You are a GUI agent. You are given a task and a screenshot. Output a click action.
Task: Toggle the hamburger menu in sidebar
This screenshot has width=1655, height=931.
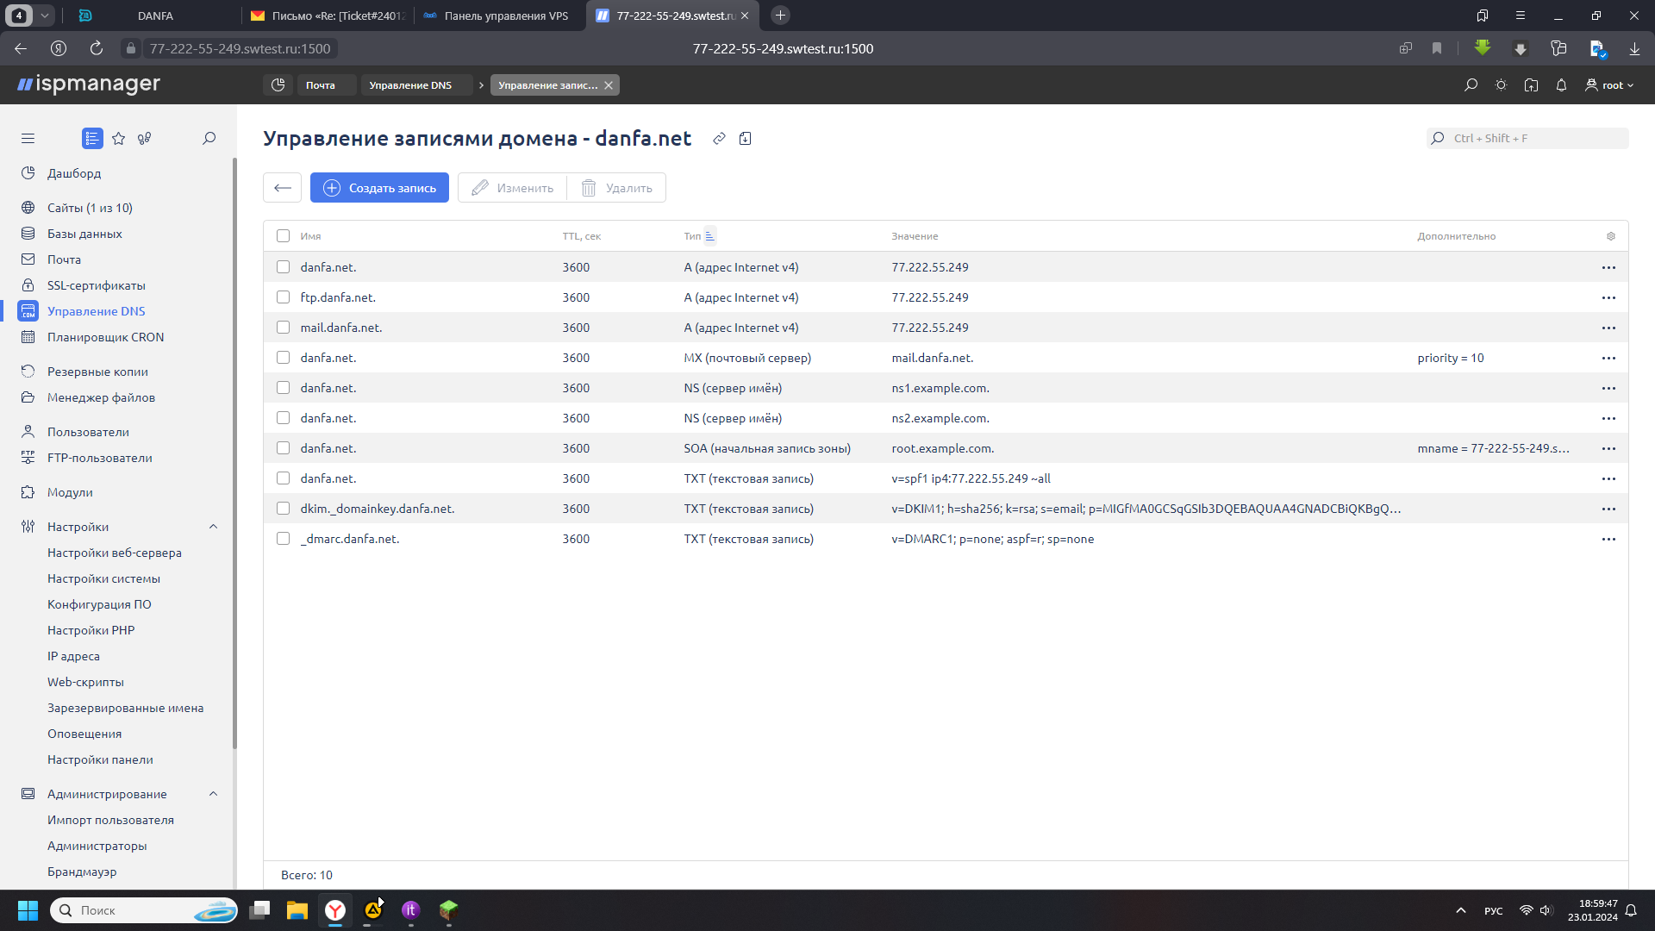(28, 139)
